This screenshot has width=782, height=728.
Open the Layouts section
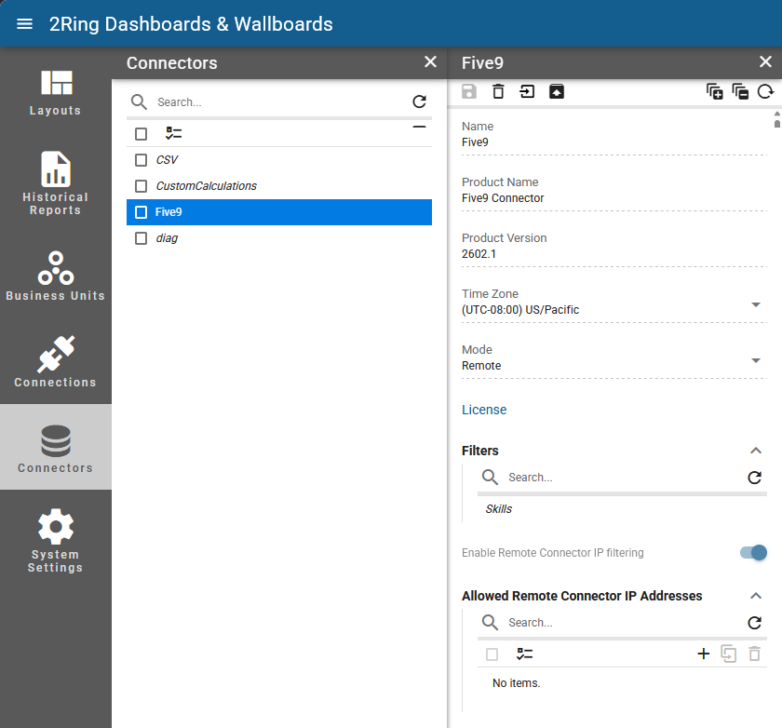(x=55, y=93)
